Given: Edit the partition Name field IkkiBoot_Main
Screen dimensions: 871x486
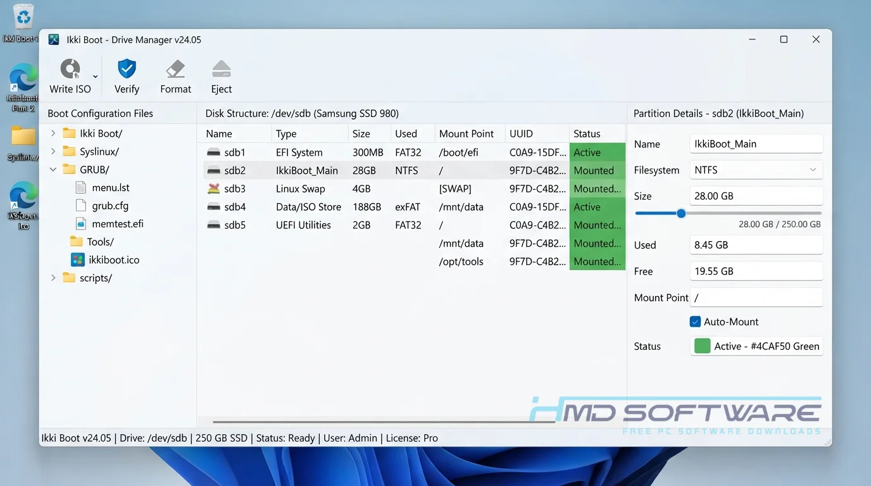Looking at the screenshot, I should click(756, 144).
